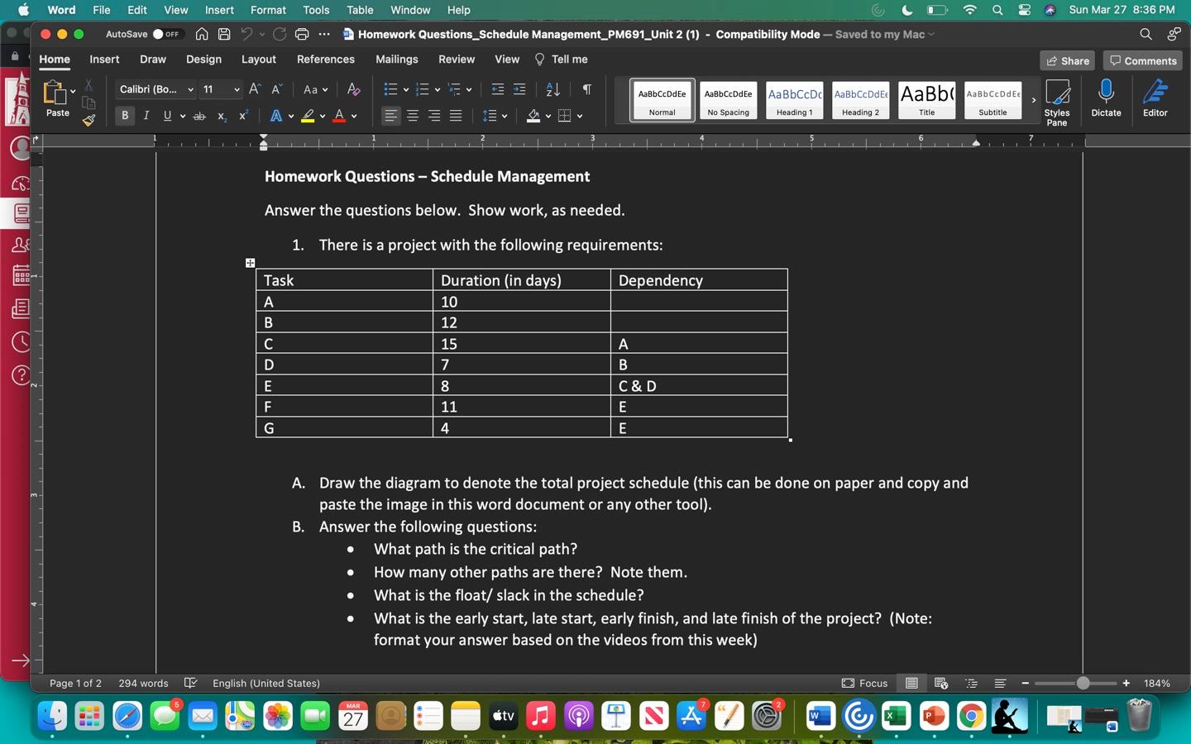Open the Editor pane
This screenshot has width=1191, height=744.
coord(1155,99)
